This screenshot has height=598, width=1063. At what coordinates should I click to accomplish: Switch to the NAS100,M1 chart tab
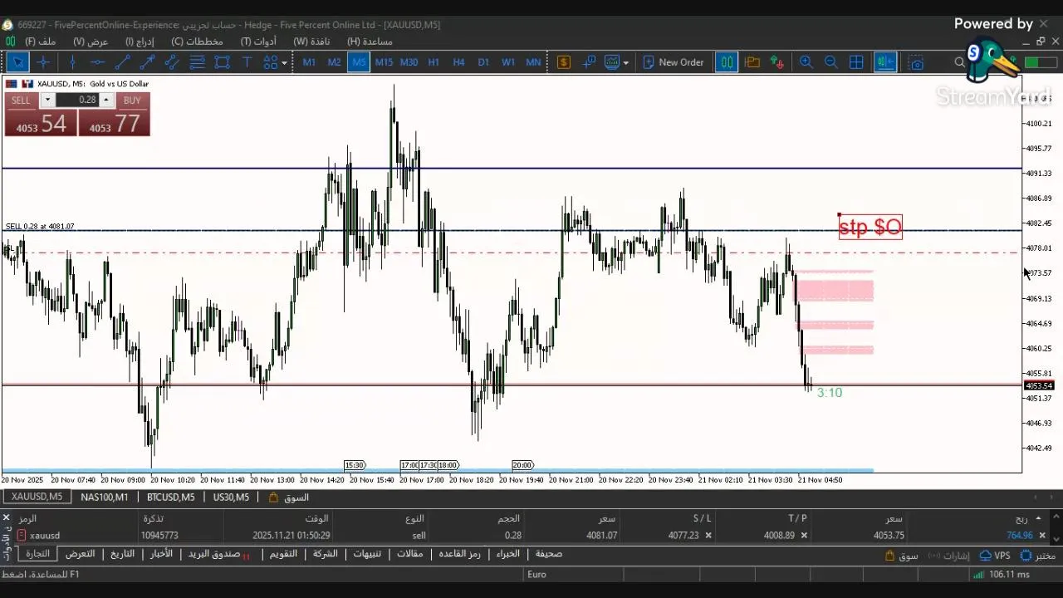pyautogui.click(x=105, y=497)
